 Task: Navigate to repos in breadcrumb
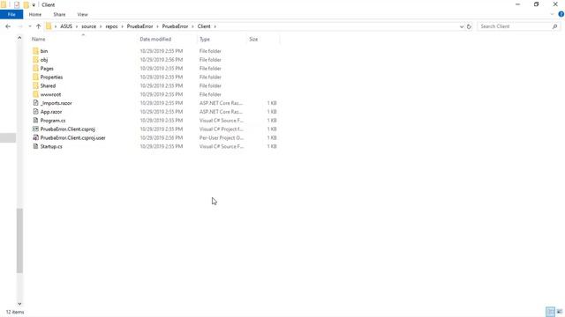(x=112, y=26)
